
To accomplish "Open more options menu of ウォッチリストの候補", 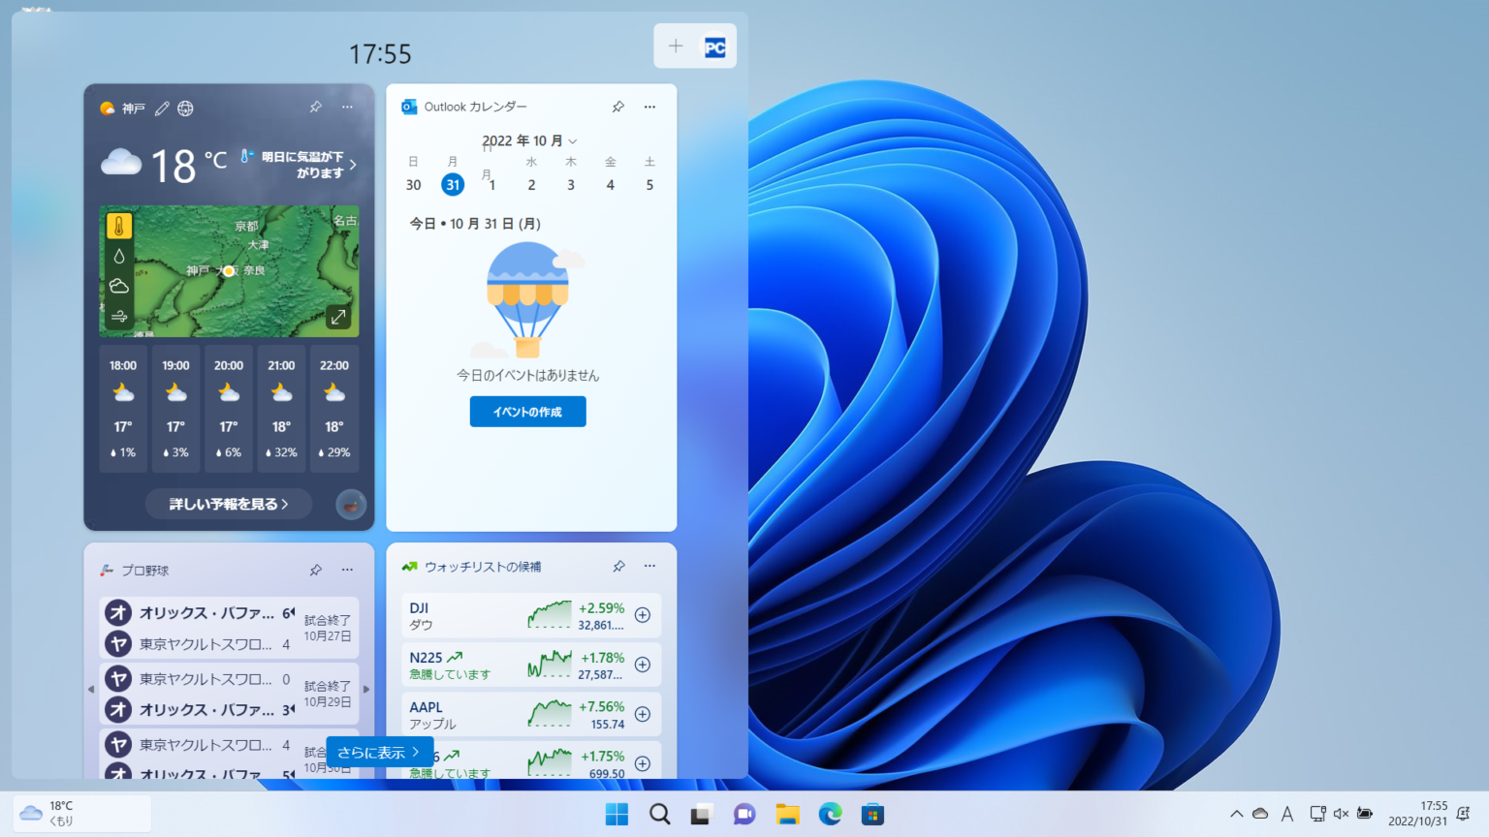I will (649, 566).
